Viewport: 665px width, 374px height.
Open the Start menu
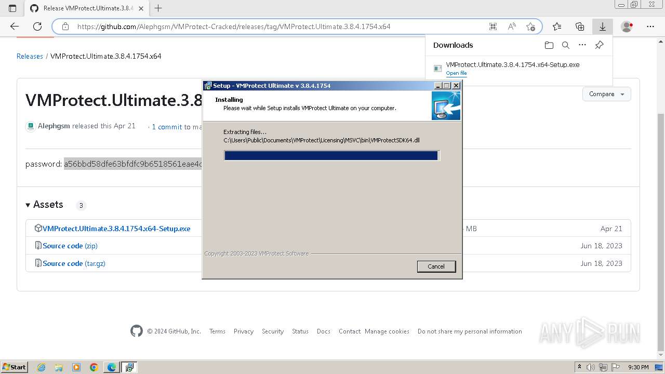(14, 367)
